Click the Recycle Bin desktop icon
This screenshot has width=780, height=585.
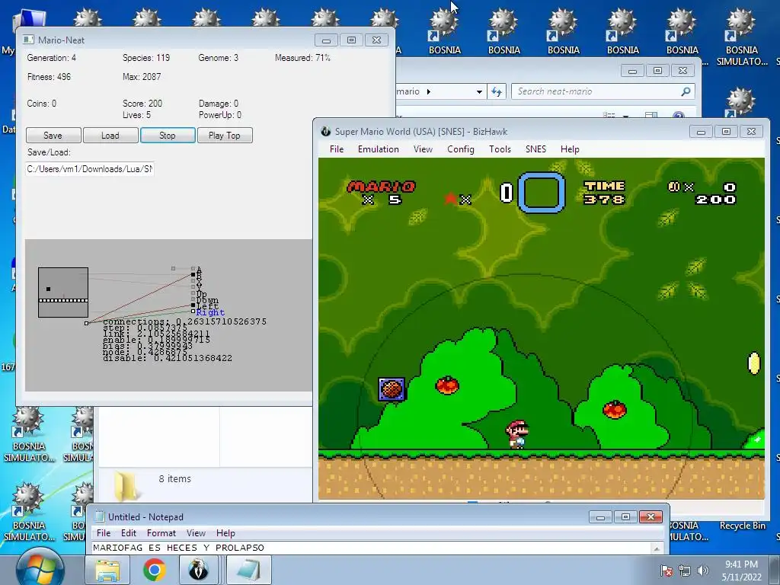coord(742,526)
